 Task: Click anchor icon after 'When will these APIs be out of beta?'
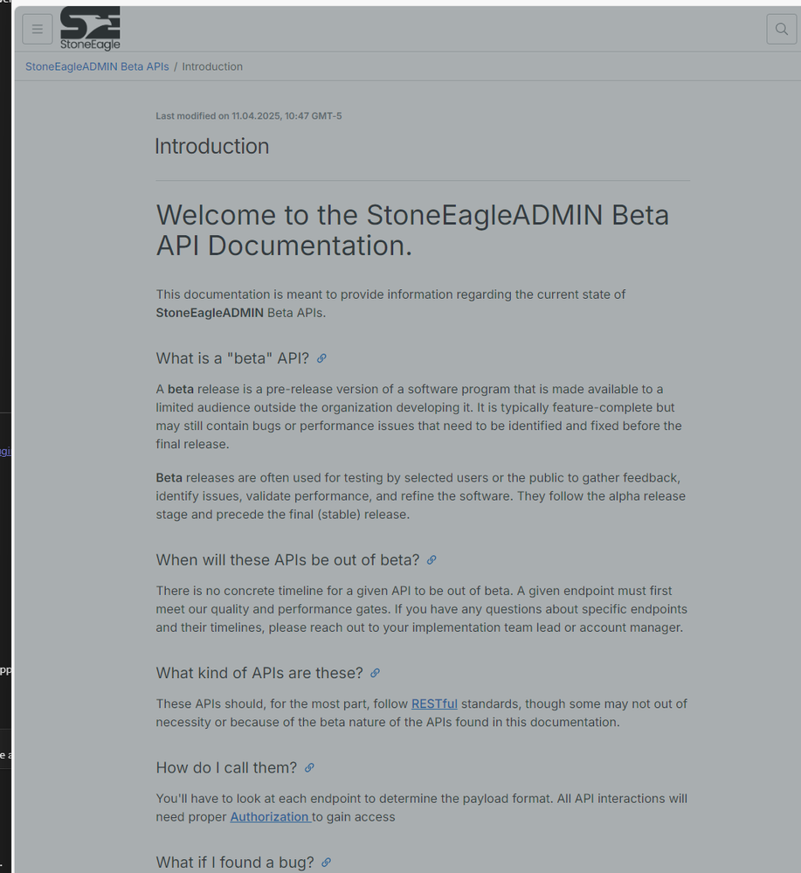(x=432, y=560)
